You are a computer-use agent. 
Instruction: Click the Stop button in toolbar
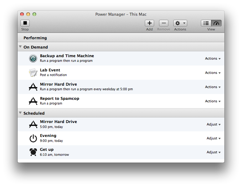point(25,23)
